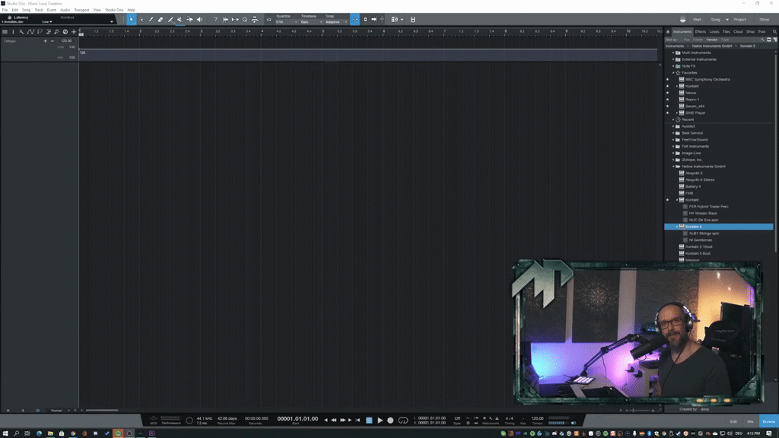This screenshot has width=779, height=438.
Task: Expand the Native Instruments GmbH folder
Action: pos(672,166)
